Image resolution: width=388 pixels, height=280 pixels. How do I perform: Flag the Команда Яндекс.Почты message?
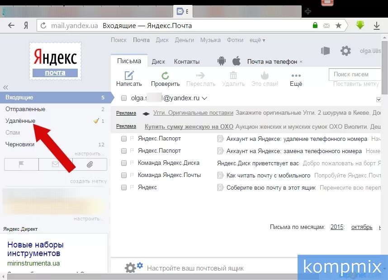point(132,175)
